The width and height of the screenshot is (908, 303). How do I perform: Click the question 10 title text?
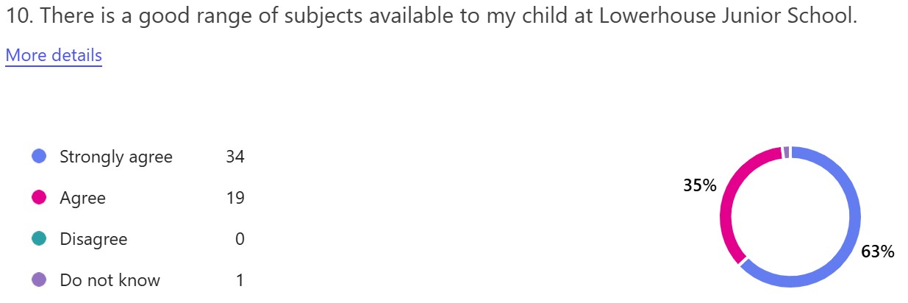tap(431, 17)
